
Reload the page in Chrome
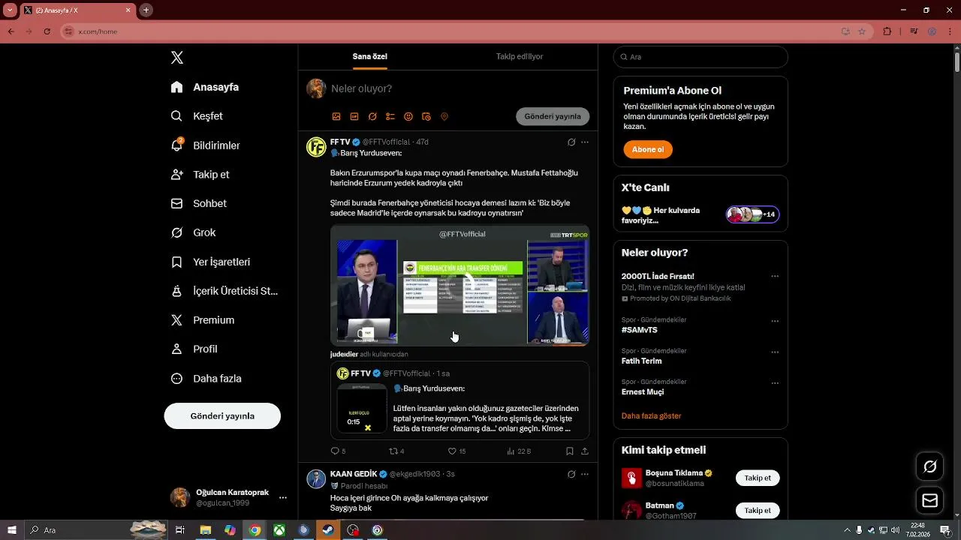(x=47, y=31)
